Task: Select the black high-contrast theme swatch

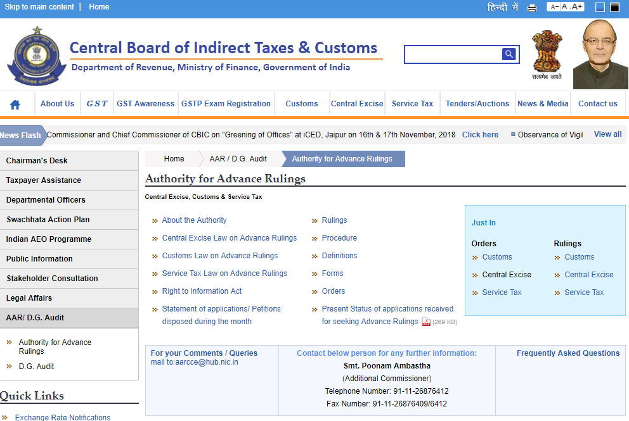Action: 614,7
